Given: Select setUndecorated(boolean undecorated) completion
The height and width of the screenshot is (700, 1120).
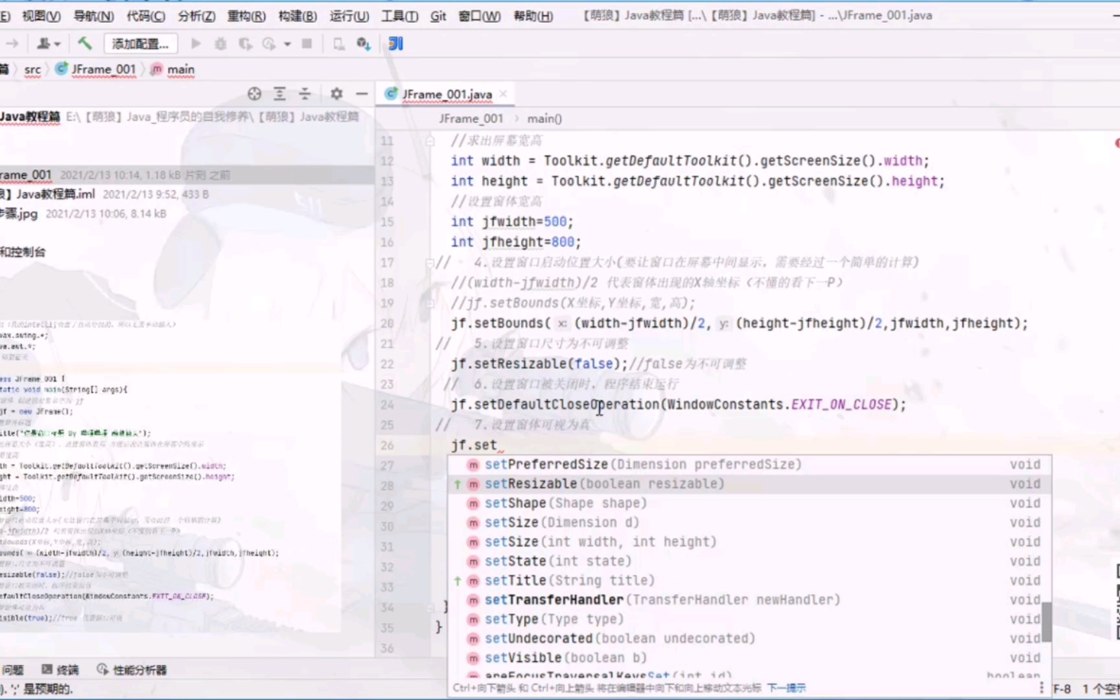Looking at the screenshot, I should (x=749, y=638).
